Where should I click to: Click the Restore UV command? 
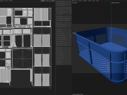(x=63, y=62)
